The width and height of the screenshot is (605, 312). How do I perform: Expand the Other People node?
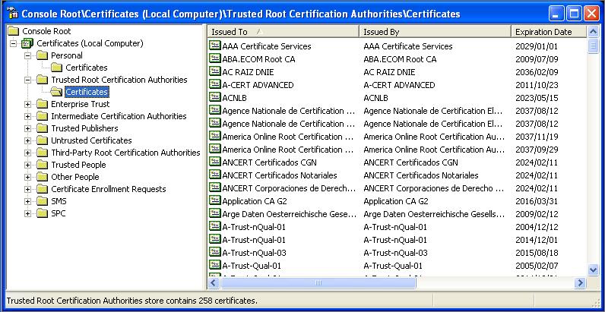pos(27,177)
